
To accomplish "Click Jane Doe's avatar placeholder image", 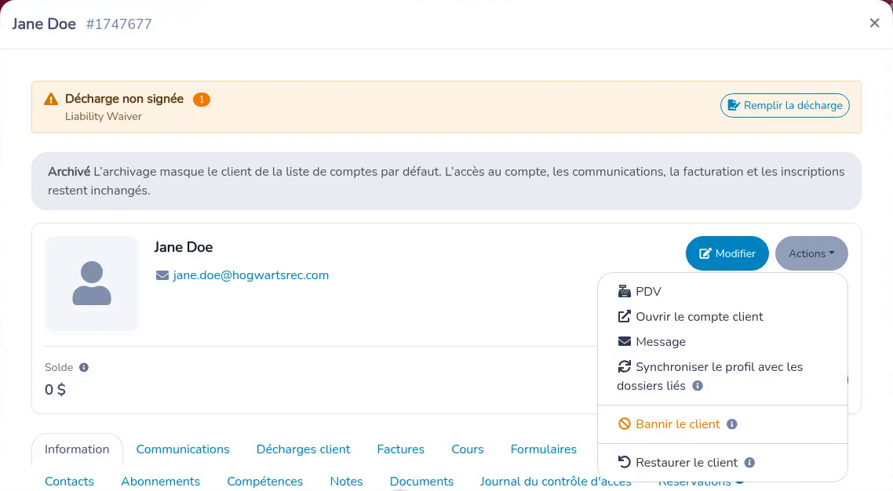I will point(92,283).
